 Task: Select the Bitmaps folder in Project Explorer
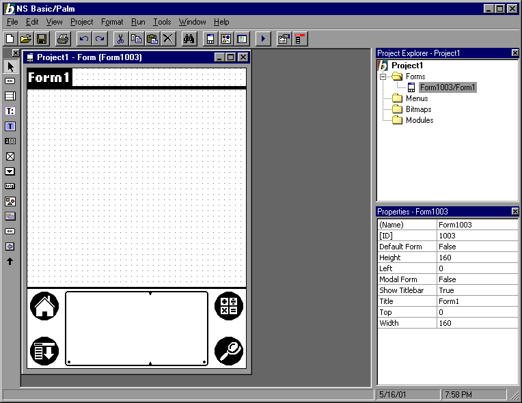coord(418,109)
